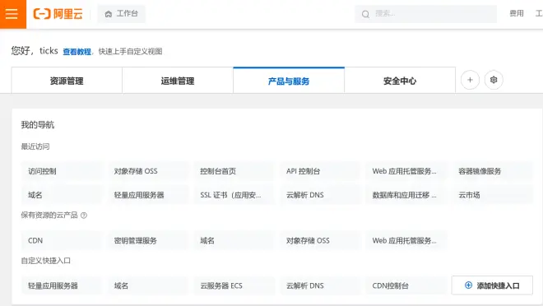
Task: Open view settings gear icon
Action: (494, 80)
